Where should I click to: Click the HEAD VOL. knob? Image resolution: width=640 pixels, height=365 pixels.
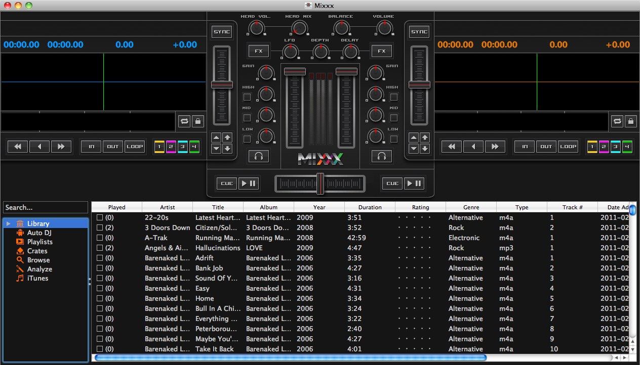(x=257, y=28)
